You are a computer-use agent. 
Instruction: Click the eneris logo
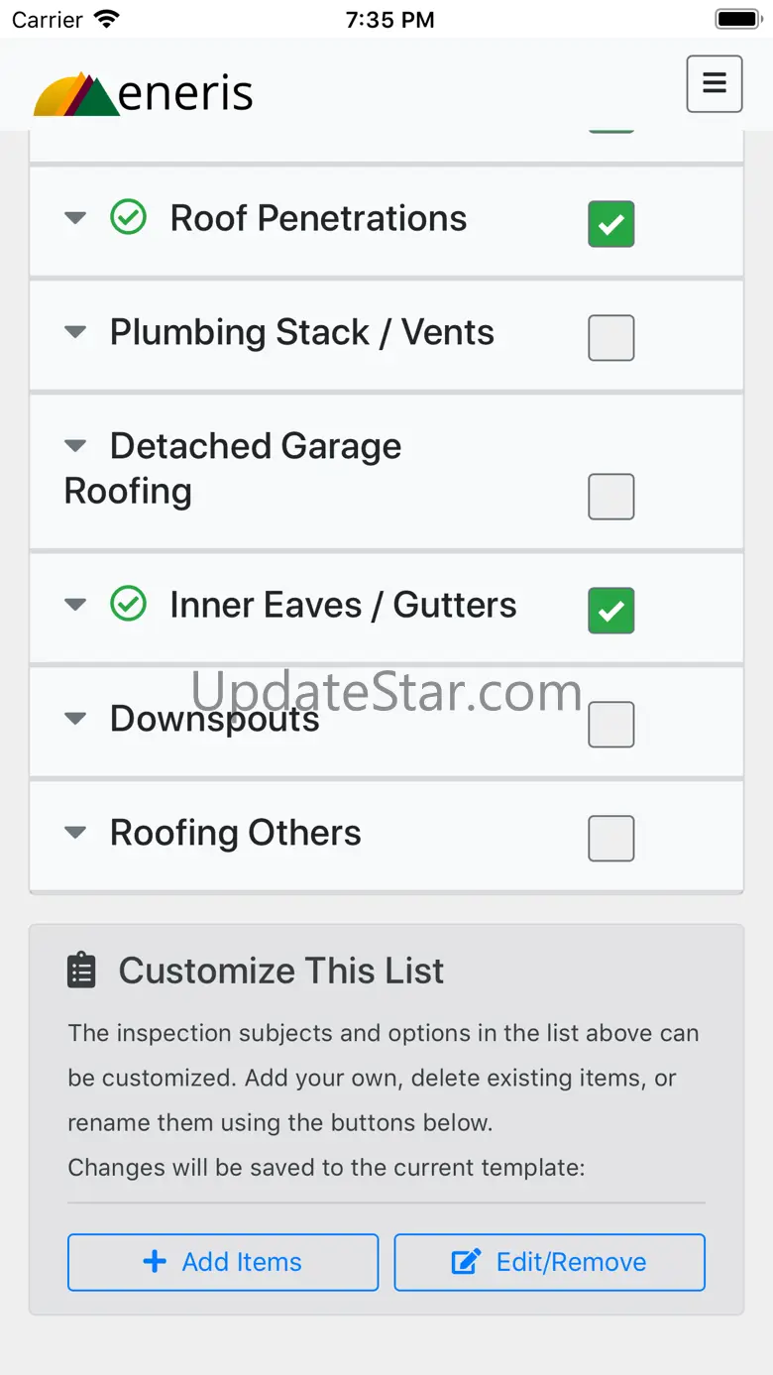[x=144, y=94]
